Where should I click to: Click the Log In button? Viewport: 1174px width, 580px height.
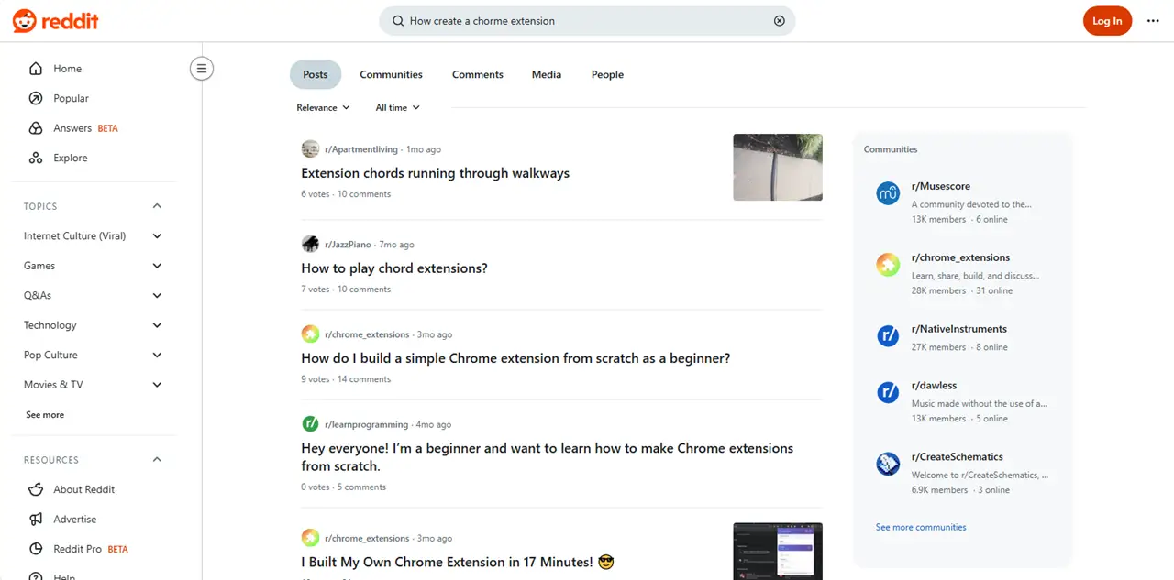tap(1107, 21)
